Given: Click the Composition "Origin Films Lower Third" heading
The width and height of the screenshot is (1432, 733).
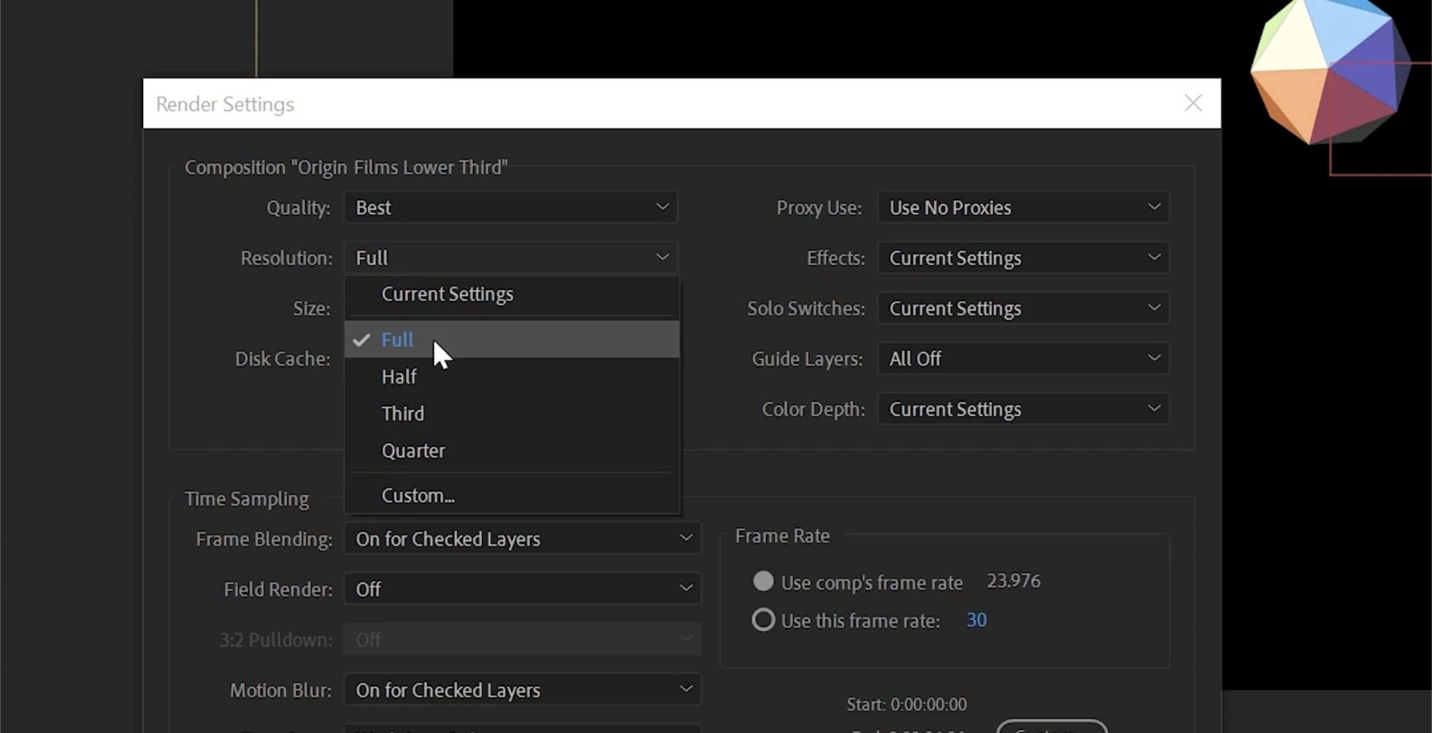Looking at the screenshot, I should [x=346, y=167].
